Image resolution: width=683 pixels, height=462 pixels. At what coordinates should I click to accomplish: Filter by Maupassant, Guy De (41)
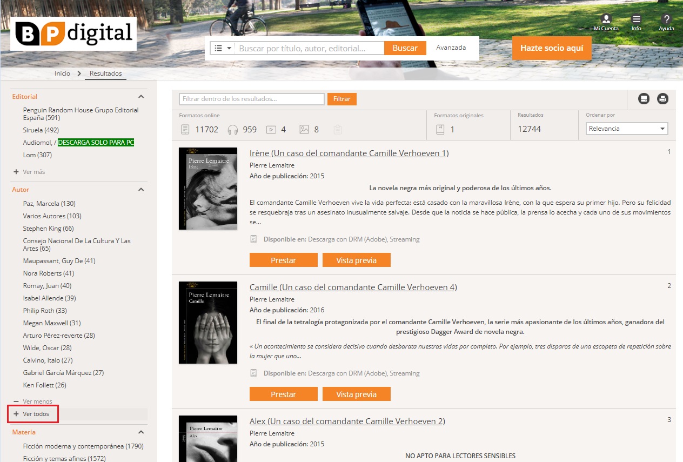click(59, 261)
